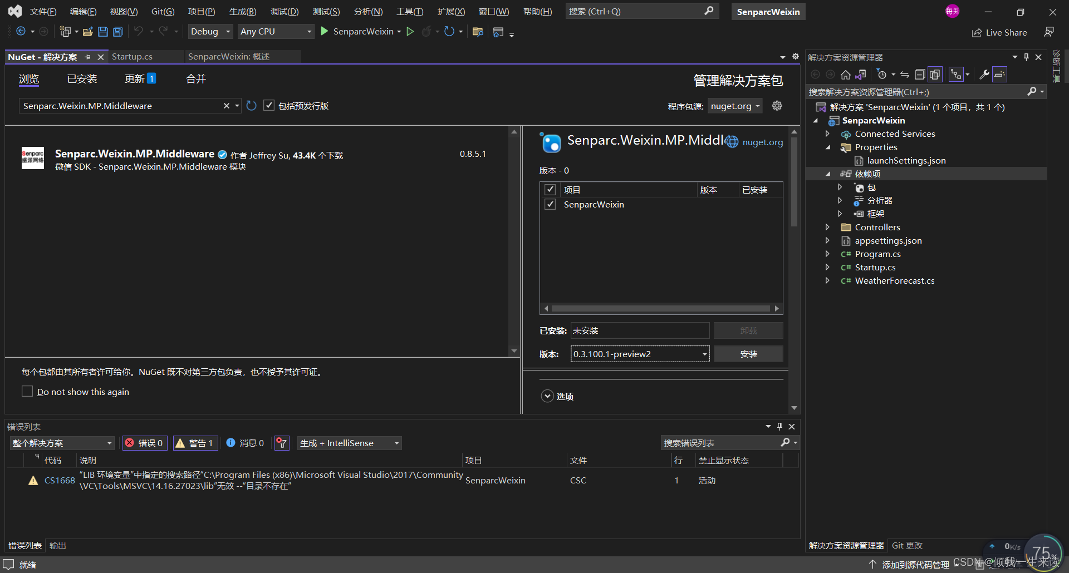This screenshot has width=1069, height=573.
Task: Click the navigate backward arrow in the toolbar
Action: (21, 32)
